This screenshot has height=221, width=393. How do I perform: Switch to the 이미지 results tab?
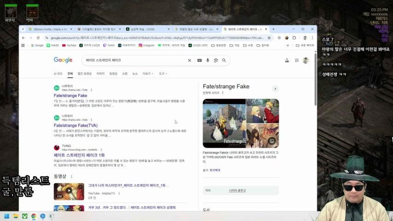point(100,74)
